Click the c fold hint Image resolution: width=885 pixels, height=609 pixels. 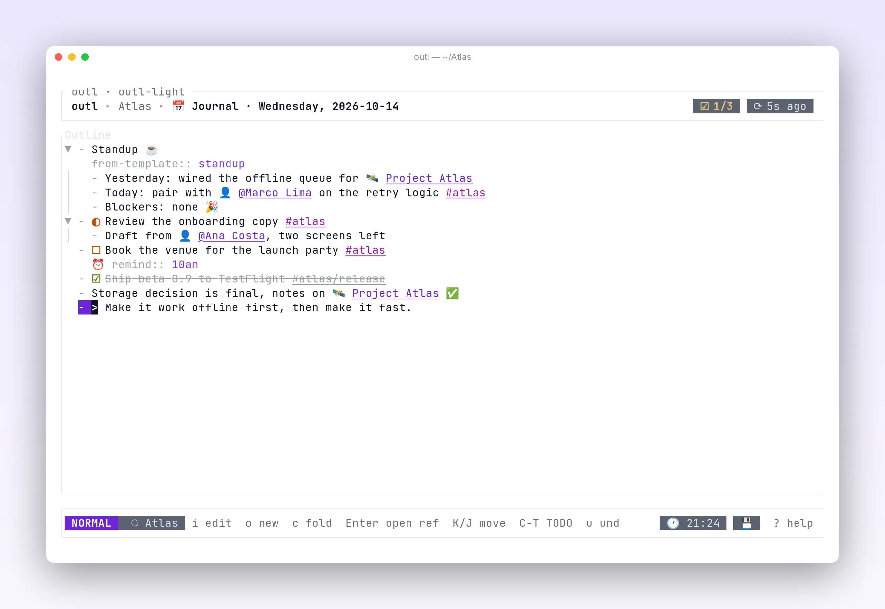[x=312, y=523]
